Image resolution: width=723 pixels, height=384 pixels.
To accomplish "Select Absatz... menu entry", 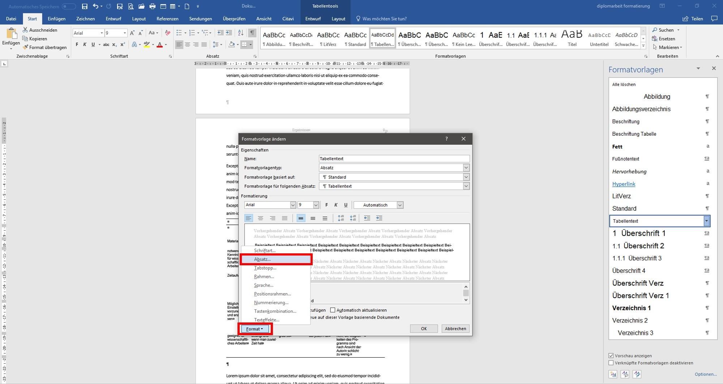I will click(x=276, y=259).
